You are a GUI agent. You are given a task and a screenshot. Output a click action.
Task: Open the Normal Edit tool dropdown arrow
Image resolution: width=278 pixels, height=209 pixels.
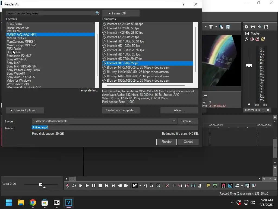(140, 186)
